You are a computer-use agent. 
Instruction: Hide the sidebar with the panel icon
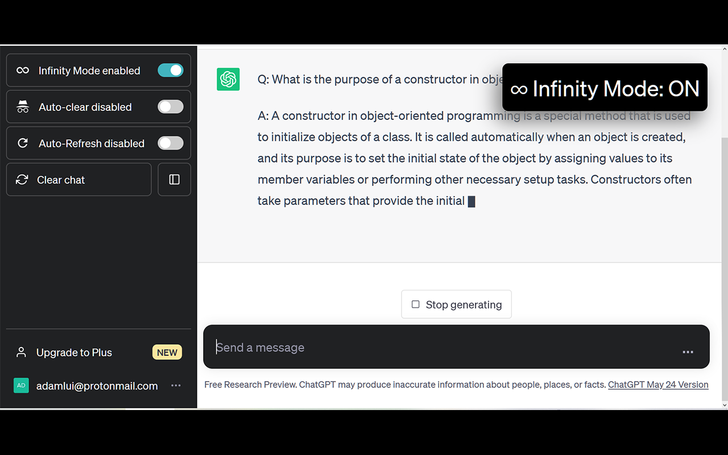click(174, 180)
